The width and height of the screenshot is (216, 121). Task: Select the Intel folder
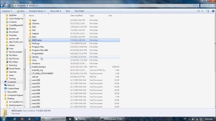pyautogui.click(x=34, y=37)
